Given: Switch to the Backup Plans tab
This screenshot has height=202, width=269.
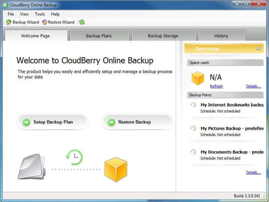Looking at the screenshot, I should pos(100,35).
